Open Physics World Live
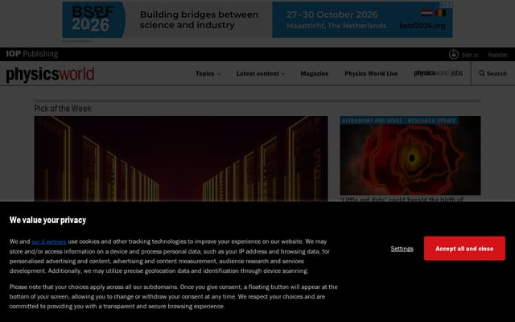The image size is (515, 322). click(371, 73)
